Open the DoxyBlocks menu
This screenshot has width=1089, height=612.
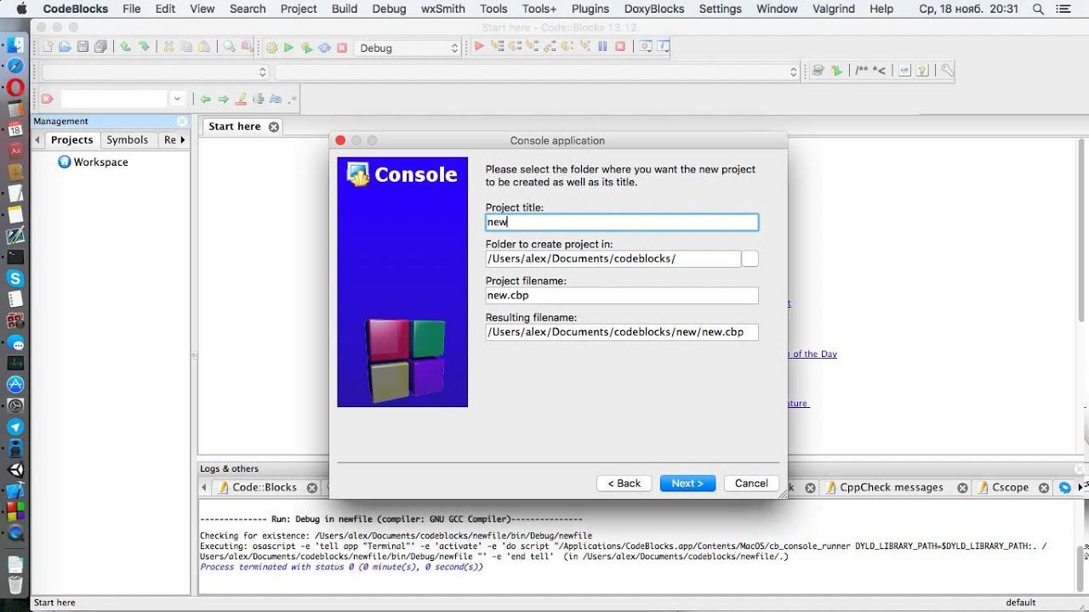[654, 8]
